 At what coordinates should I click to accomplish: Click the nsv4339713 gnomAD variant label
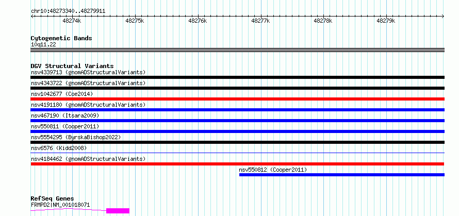click(x=88, y=72)
